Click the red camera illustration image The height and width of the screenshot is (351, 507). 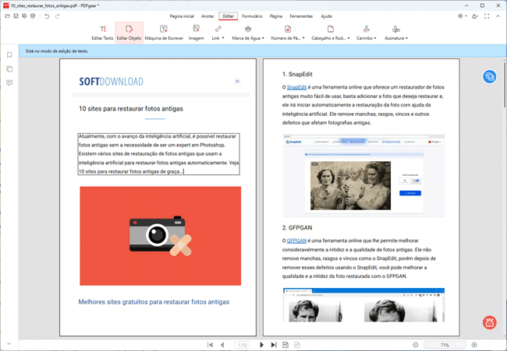pos(161,236)
